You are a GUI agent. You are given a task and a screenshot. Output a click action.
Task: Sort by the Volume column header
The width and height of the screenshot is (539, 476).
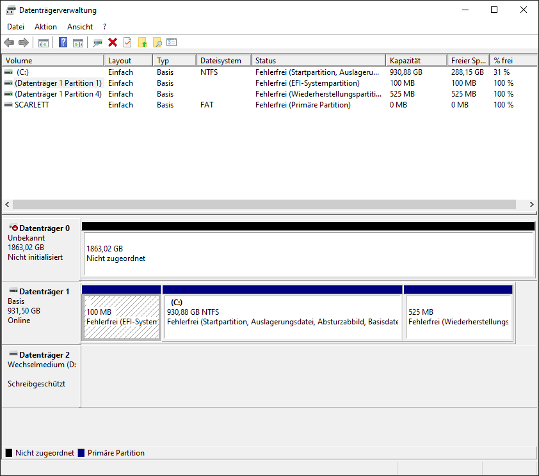[53, 60]
